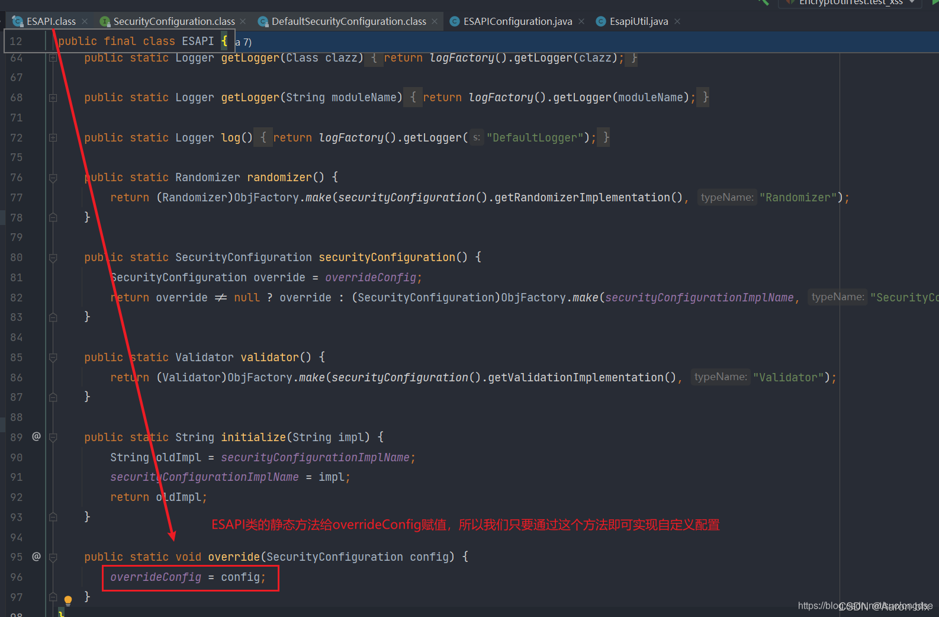Viewport: 939px width, 617px height.
Task: Open the SecurityConfiguration.class tab
Action: [x=174, y=21]
